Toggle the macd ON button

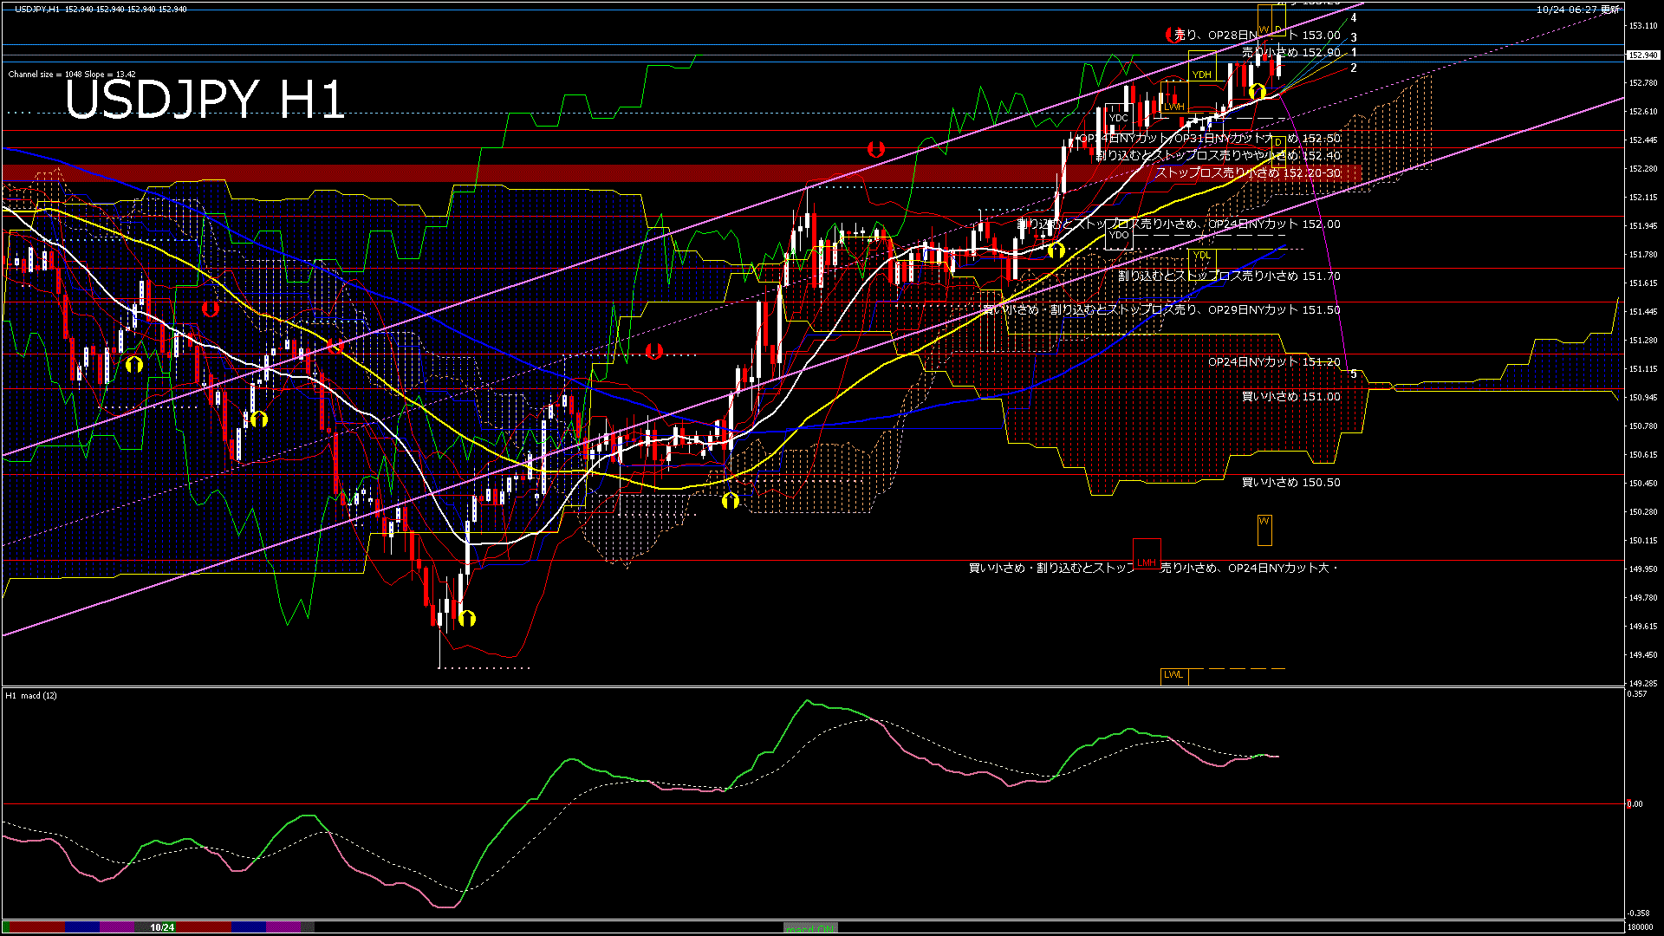pos(810,928)
